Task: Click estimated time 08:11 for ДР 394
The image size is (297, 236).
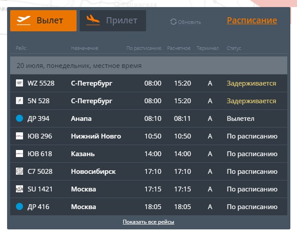Action: click(182, 119)
